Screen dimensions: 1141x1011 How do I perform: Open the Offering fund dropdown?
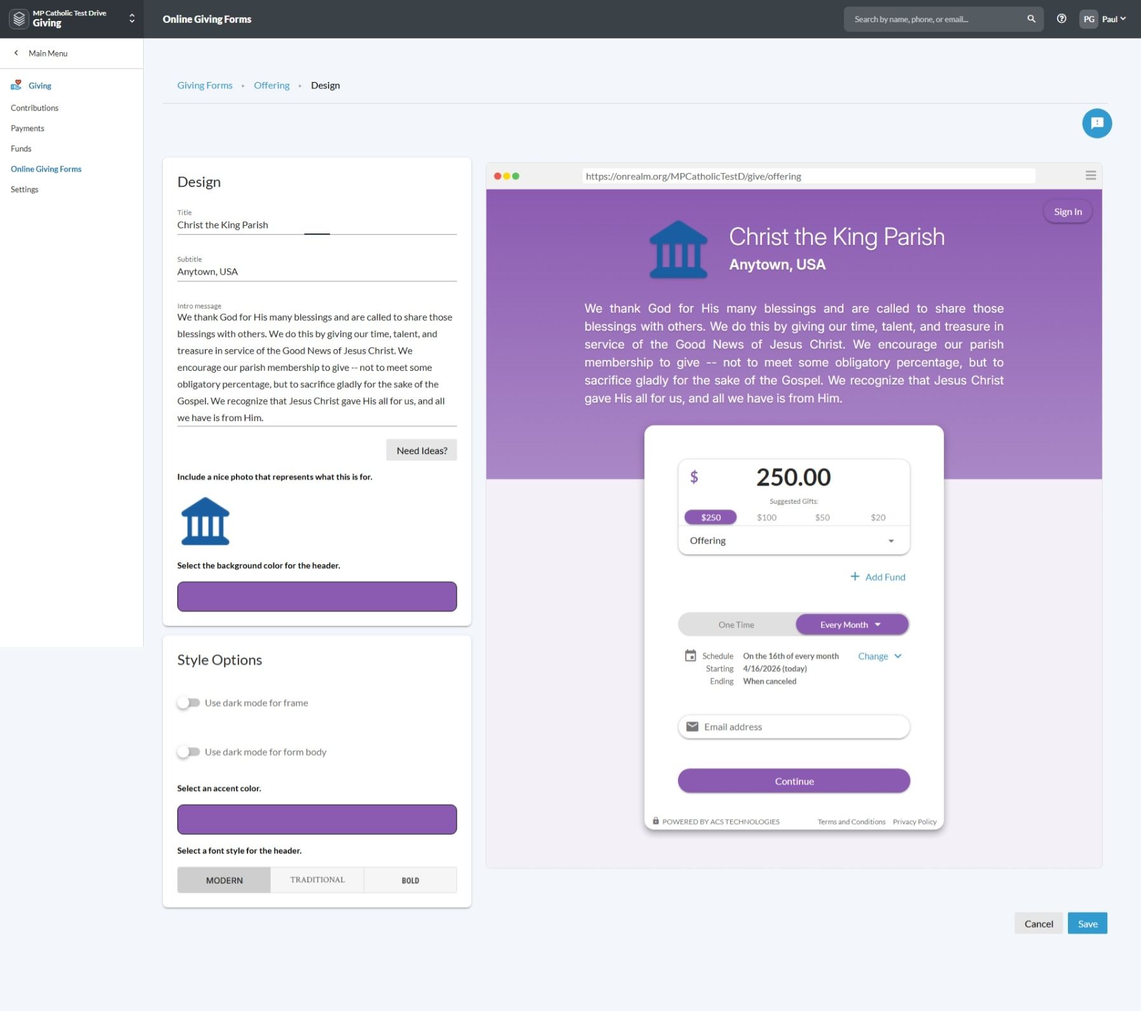[794, 540]
